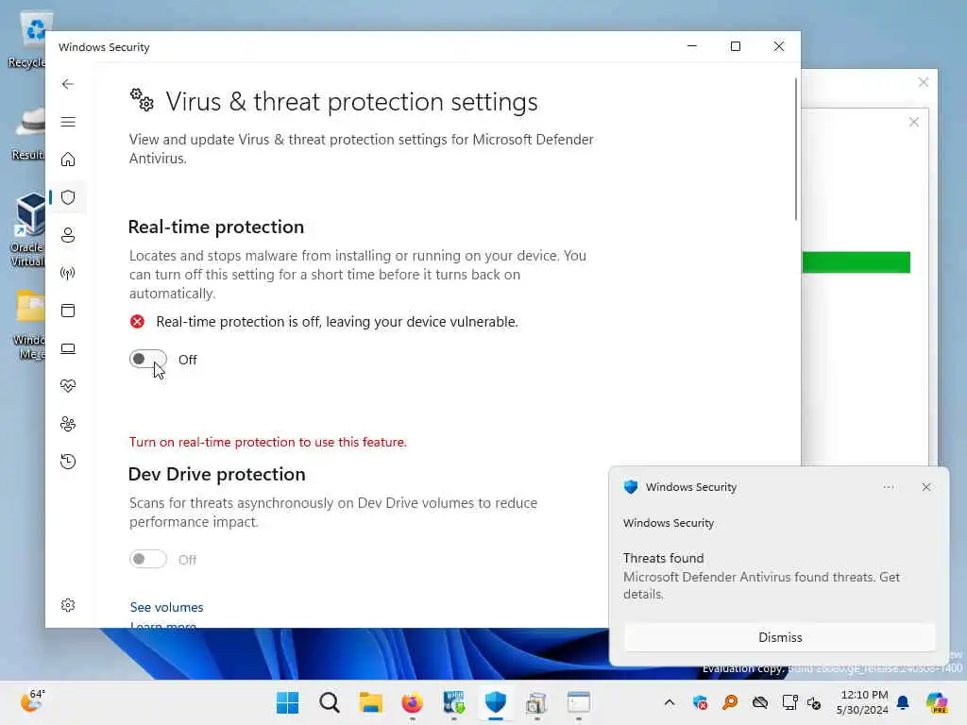Launch Firefox from the taskbar
The image size is (967, 725).
tap(412, 702)
